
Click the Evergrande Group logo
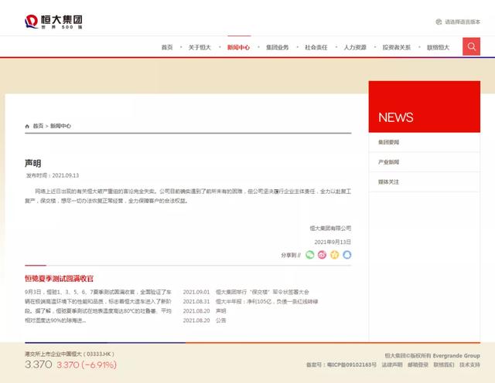[x=53, y=22]
